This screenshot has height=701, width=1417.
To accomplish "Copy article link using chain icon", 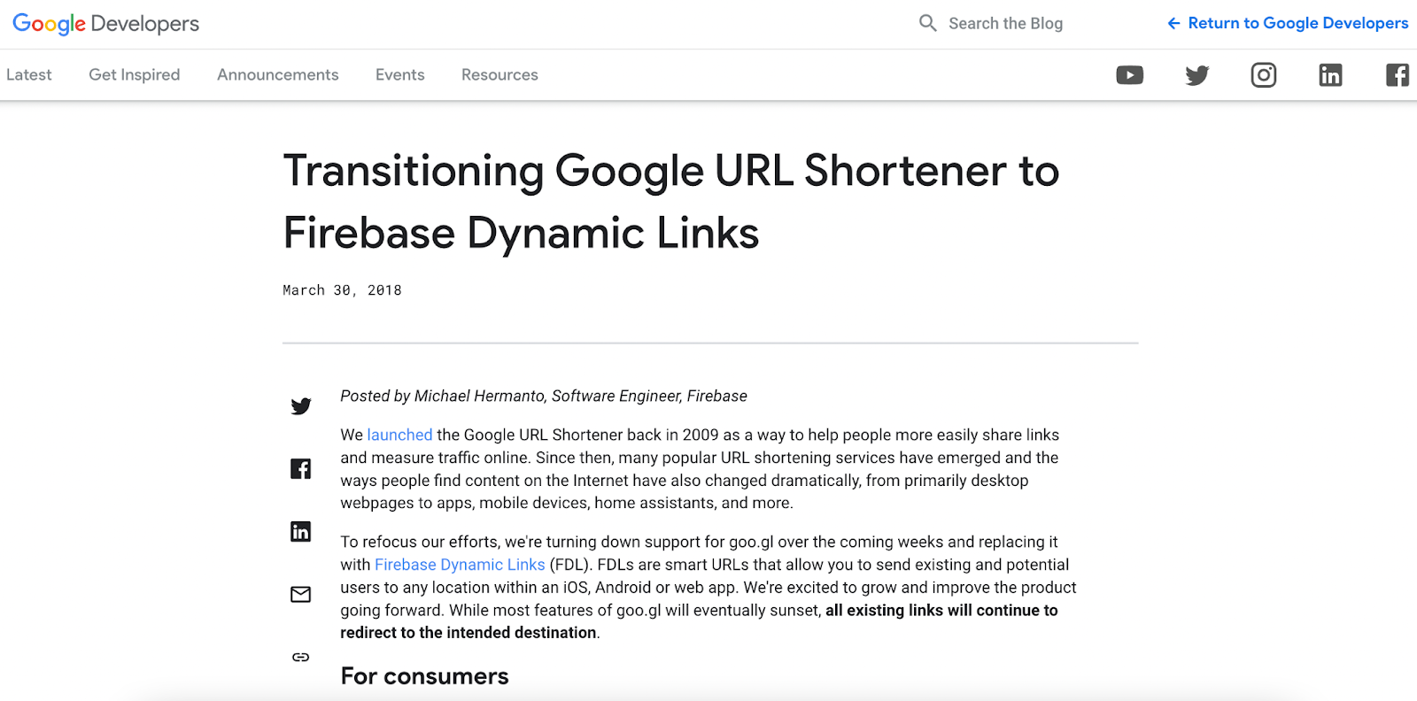I will pyautogui.click(x=301, y=657).
